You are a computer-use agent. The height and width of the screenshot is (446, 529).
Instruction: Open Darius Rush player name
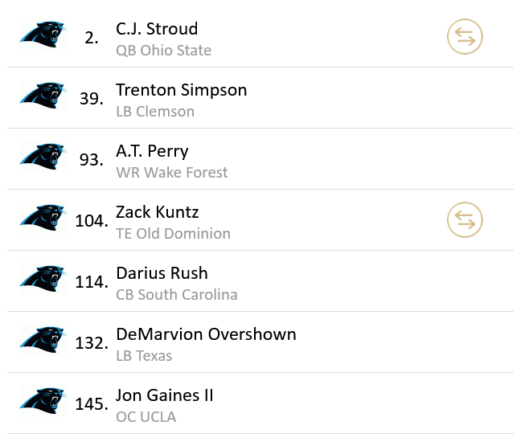162,273
